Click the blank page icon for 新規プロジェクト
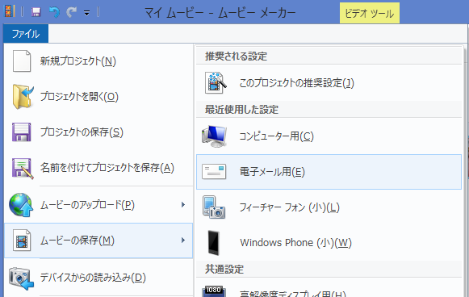Image resolution: width=469 pixels, height=297 pixels. click(22, 61)
